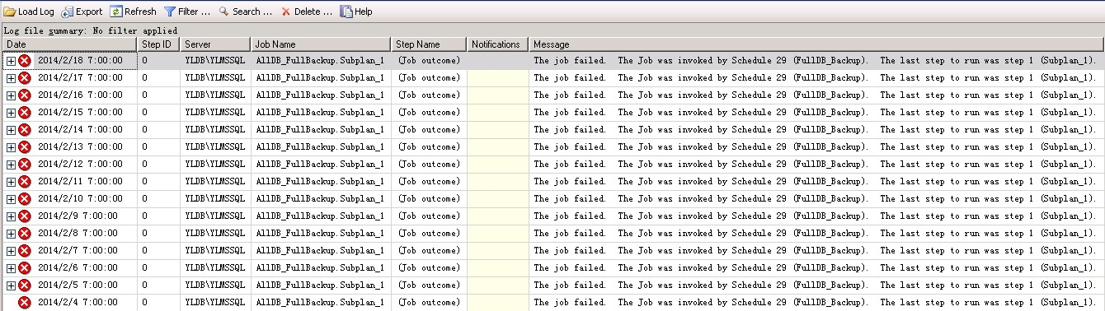Click the red error icon for 2014/2/17
Viewport: 1105px width, 311px height.
click(25, 78)
